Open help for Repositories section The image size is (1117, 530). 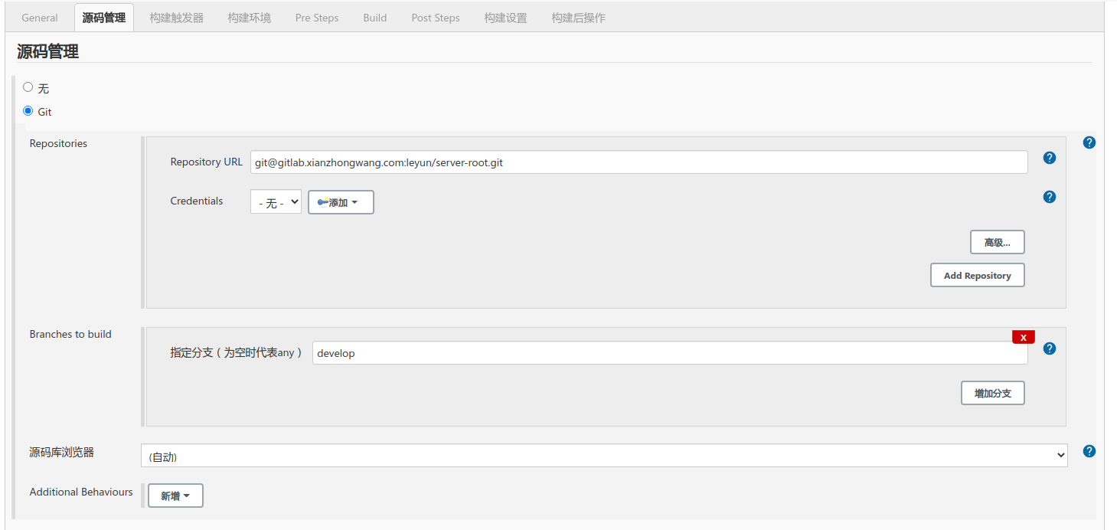[1089, 142]
